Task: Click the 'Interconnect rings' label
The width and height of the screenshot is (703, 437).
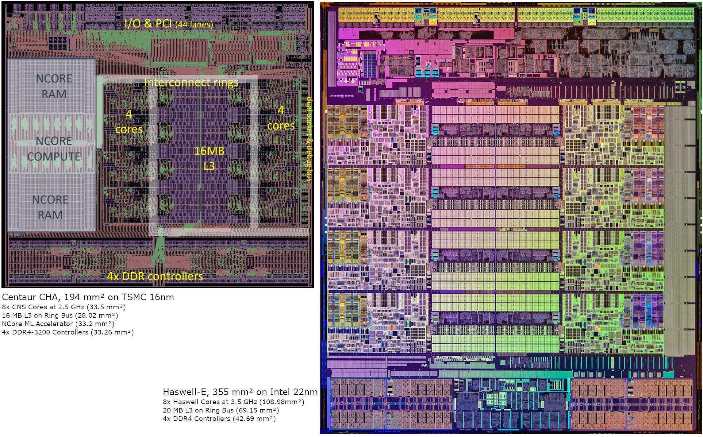Action: tap(192, 82)
